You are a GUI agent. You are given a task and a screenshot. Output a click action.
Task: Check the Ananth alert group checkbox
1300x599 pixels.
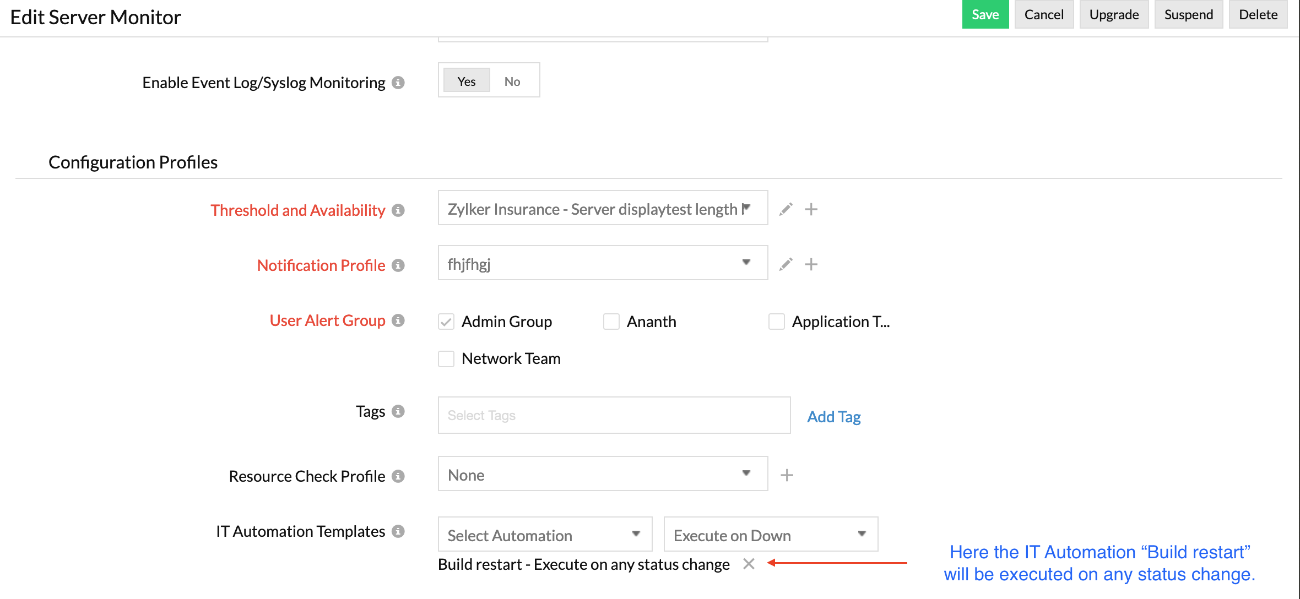[x=611, y=322]
